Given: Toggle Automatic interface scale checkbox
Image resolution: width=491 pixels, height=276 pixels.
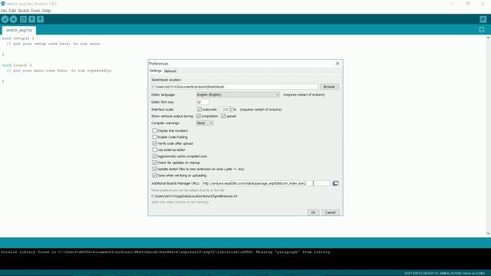Looking at the screenshot, I should (199, 110).
